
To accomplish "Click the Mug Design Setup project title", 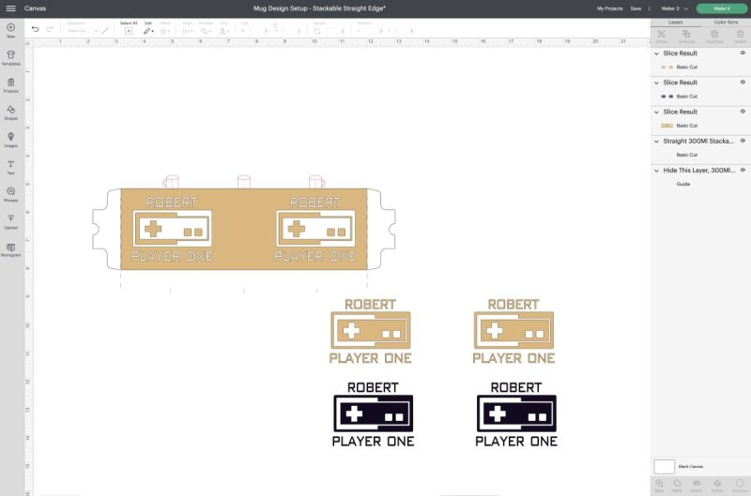I will click(319, 8).
